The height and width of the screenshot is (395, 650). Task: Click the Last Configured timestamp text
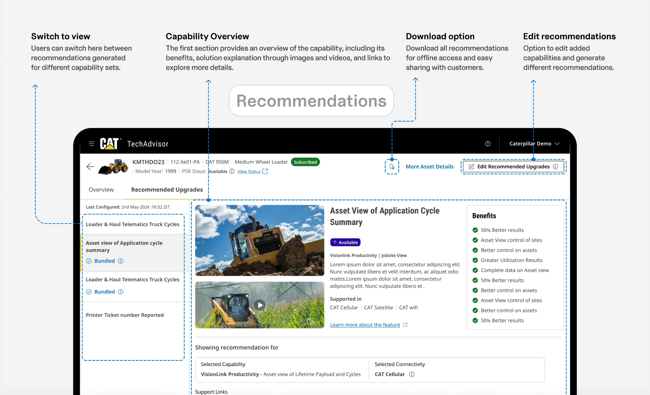coord(128,207)
